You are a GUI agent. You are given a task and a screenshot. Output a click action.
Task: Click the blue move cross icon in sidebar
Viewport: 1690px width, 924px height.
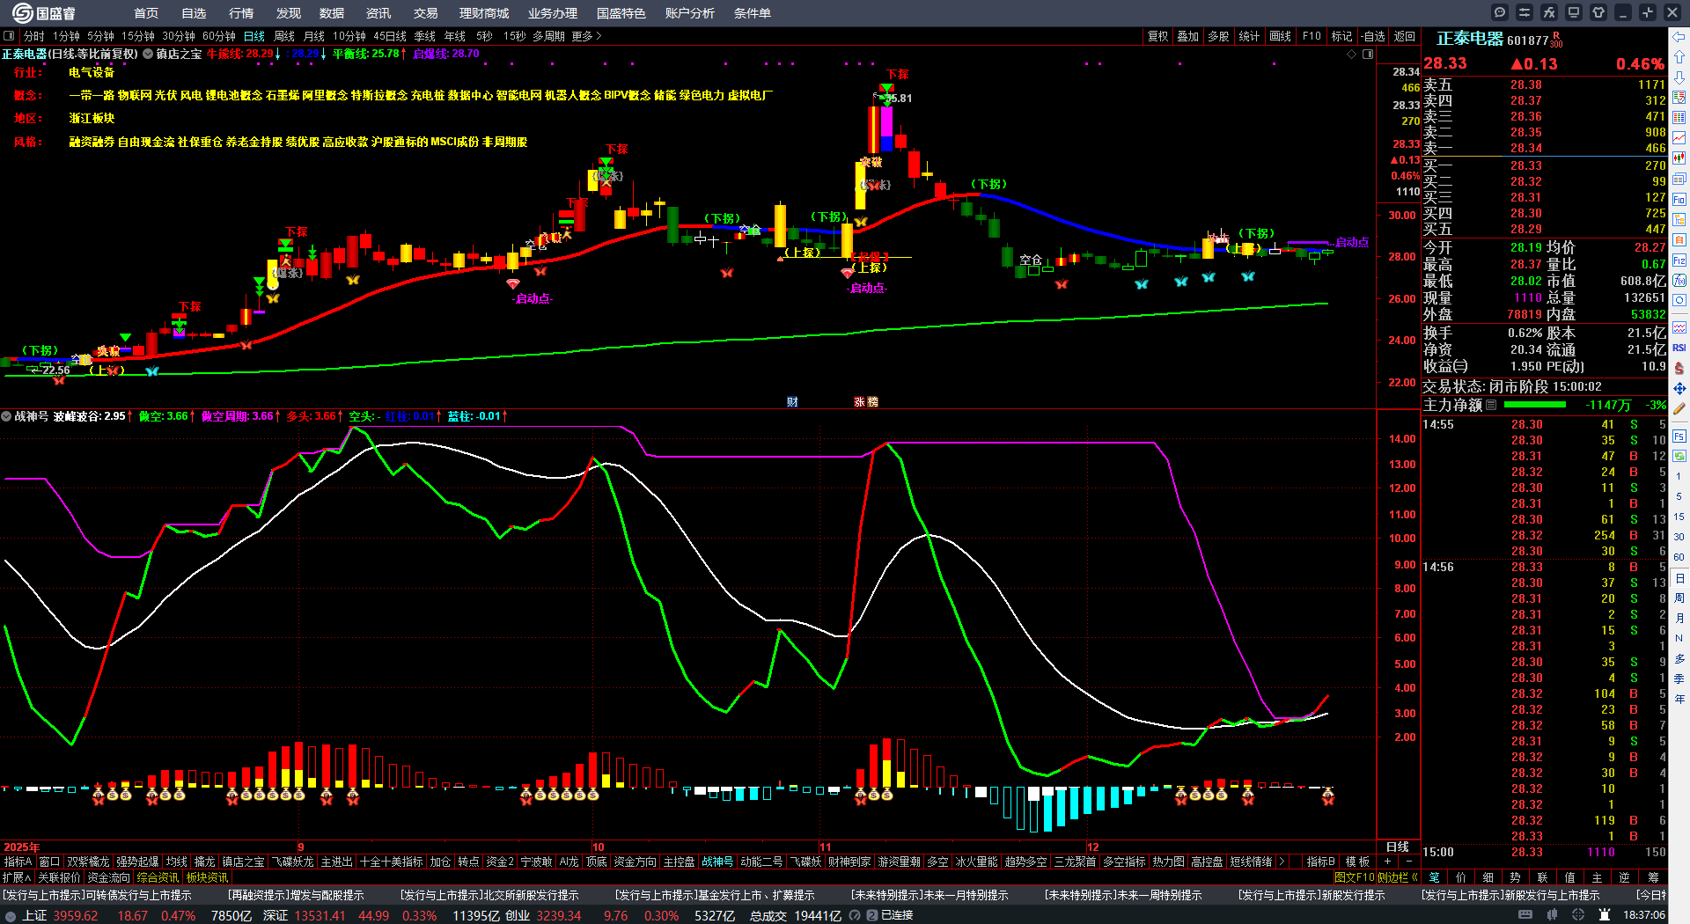coord(1679,388)
